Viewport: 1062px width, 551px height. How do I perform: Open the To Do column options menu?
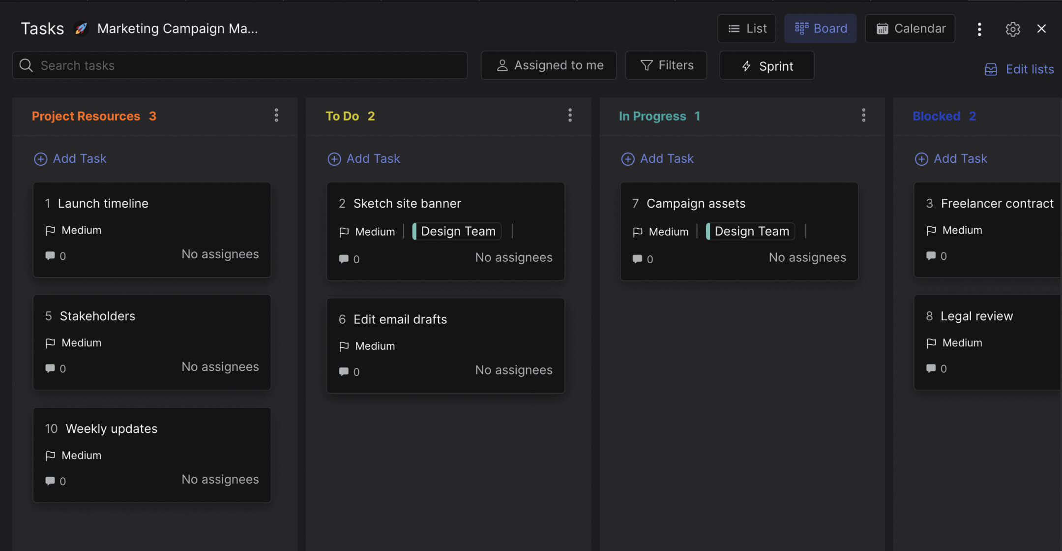[x=570, y=115]
